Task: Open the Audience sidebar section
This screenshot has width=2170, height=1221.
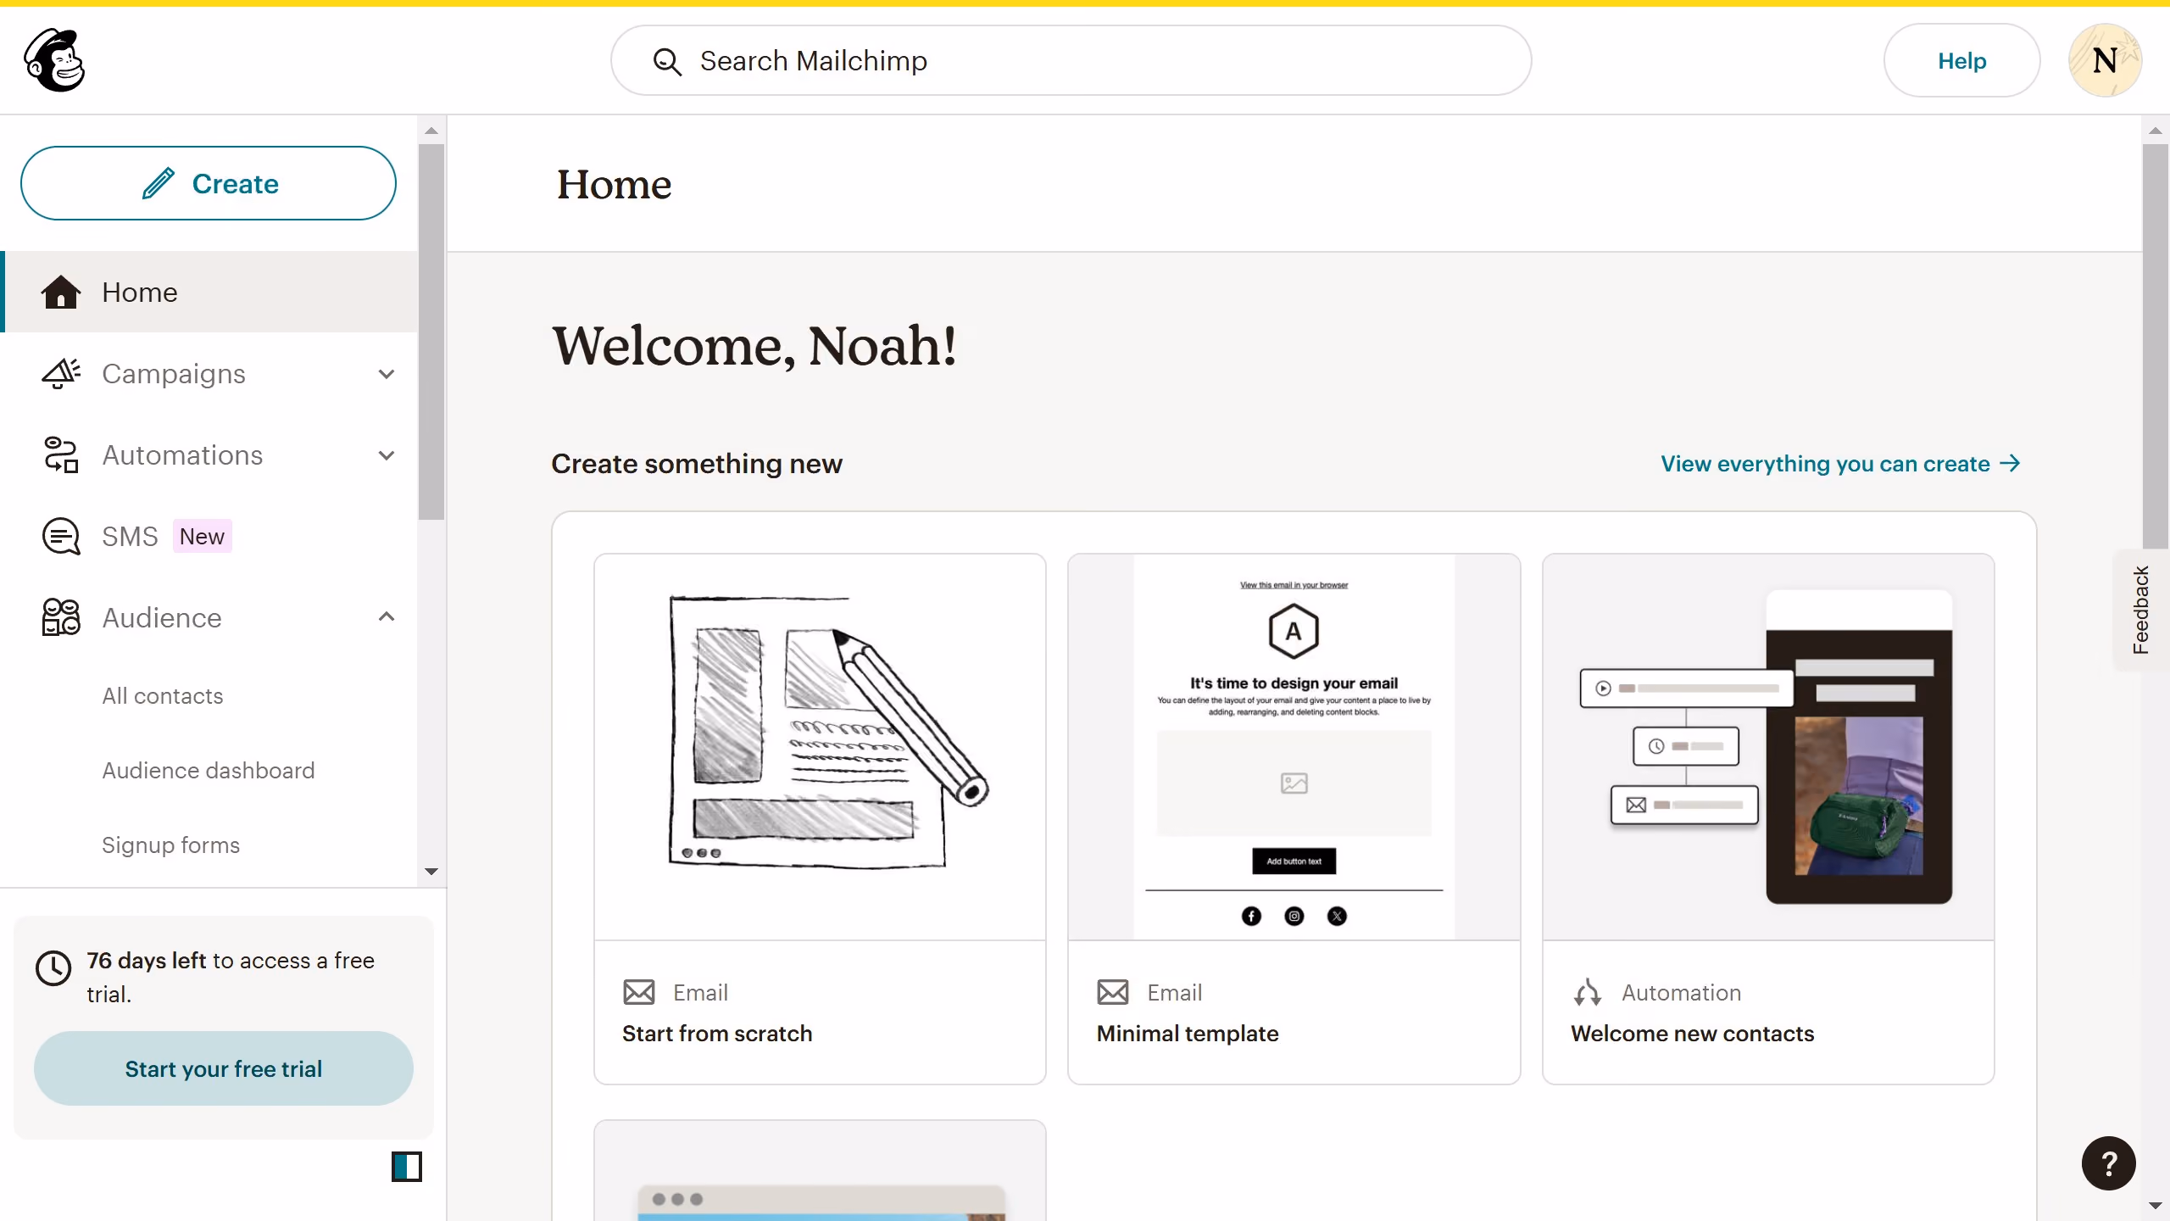Action: click(x=210, y=617)
